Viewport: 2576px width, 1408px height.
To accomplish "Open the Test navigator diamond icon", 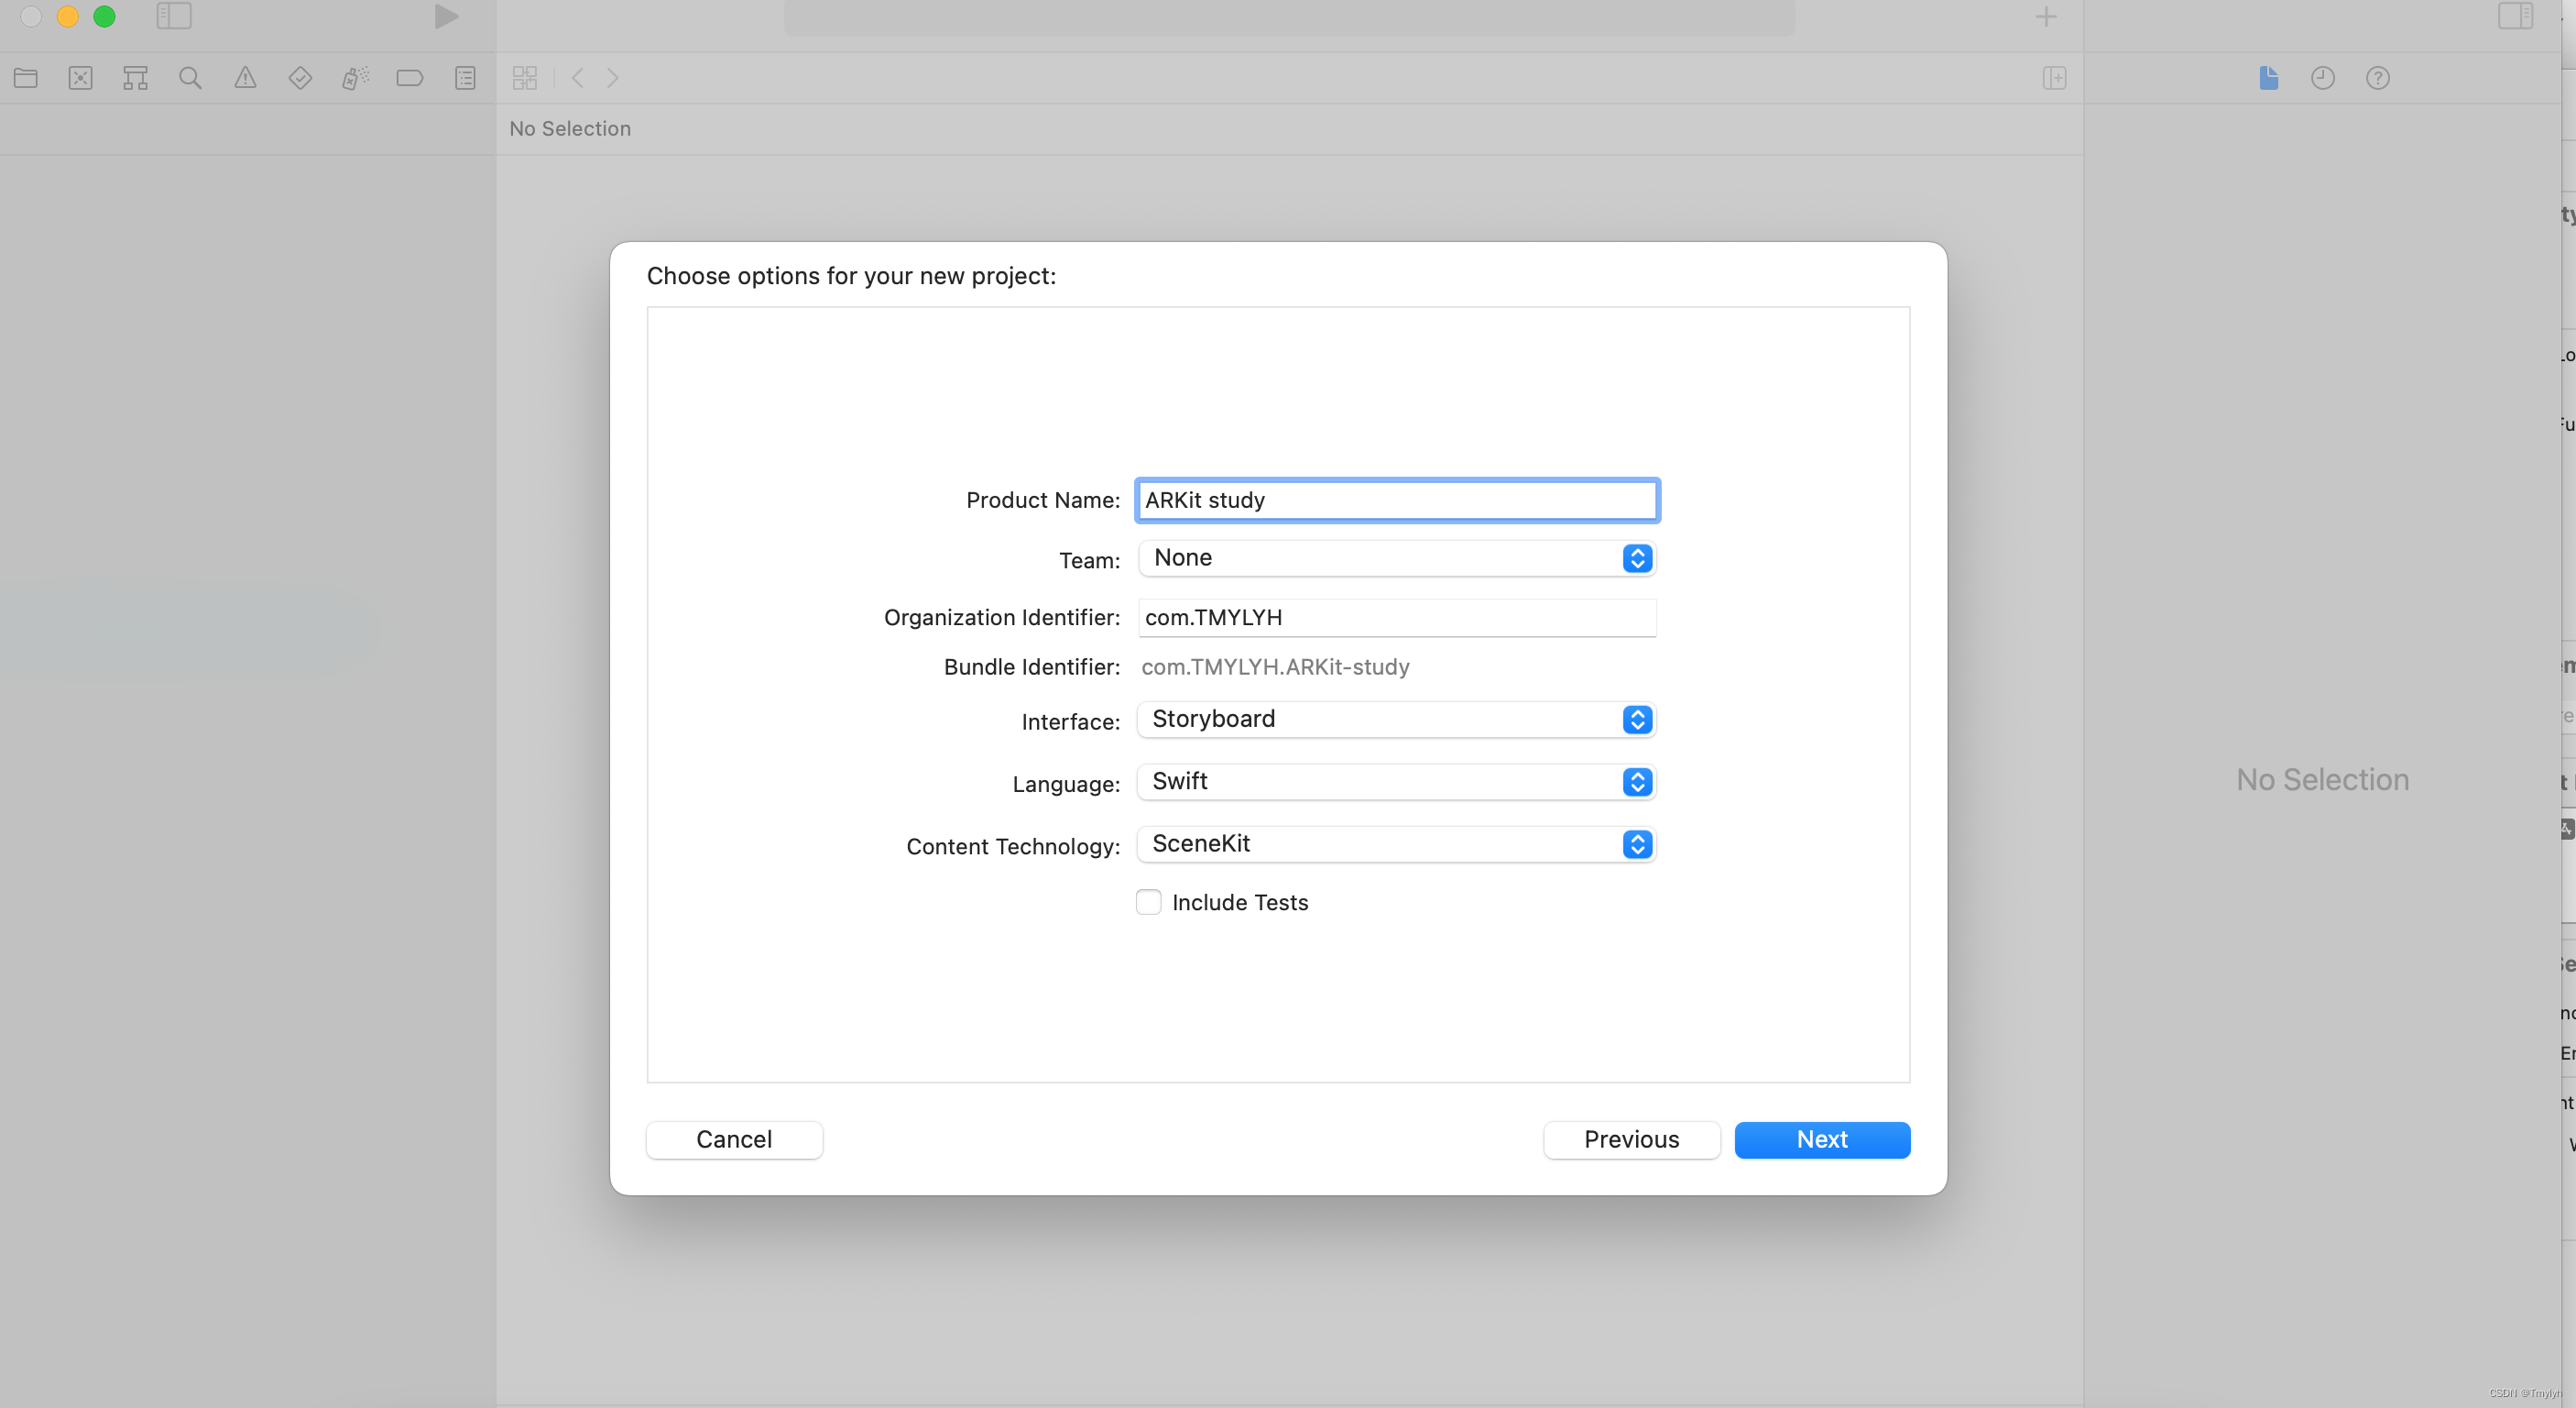I will 300,78.
